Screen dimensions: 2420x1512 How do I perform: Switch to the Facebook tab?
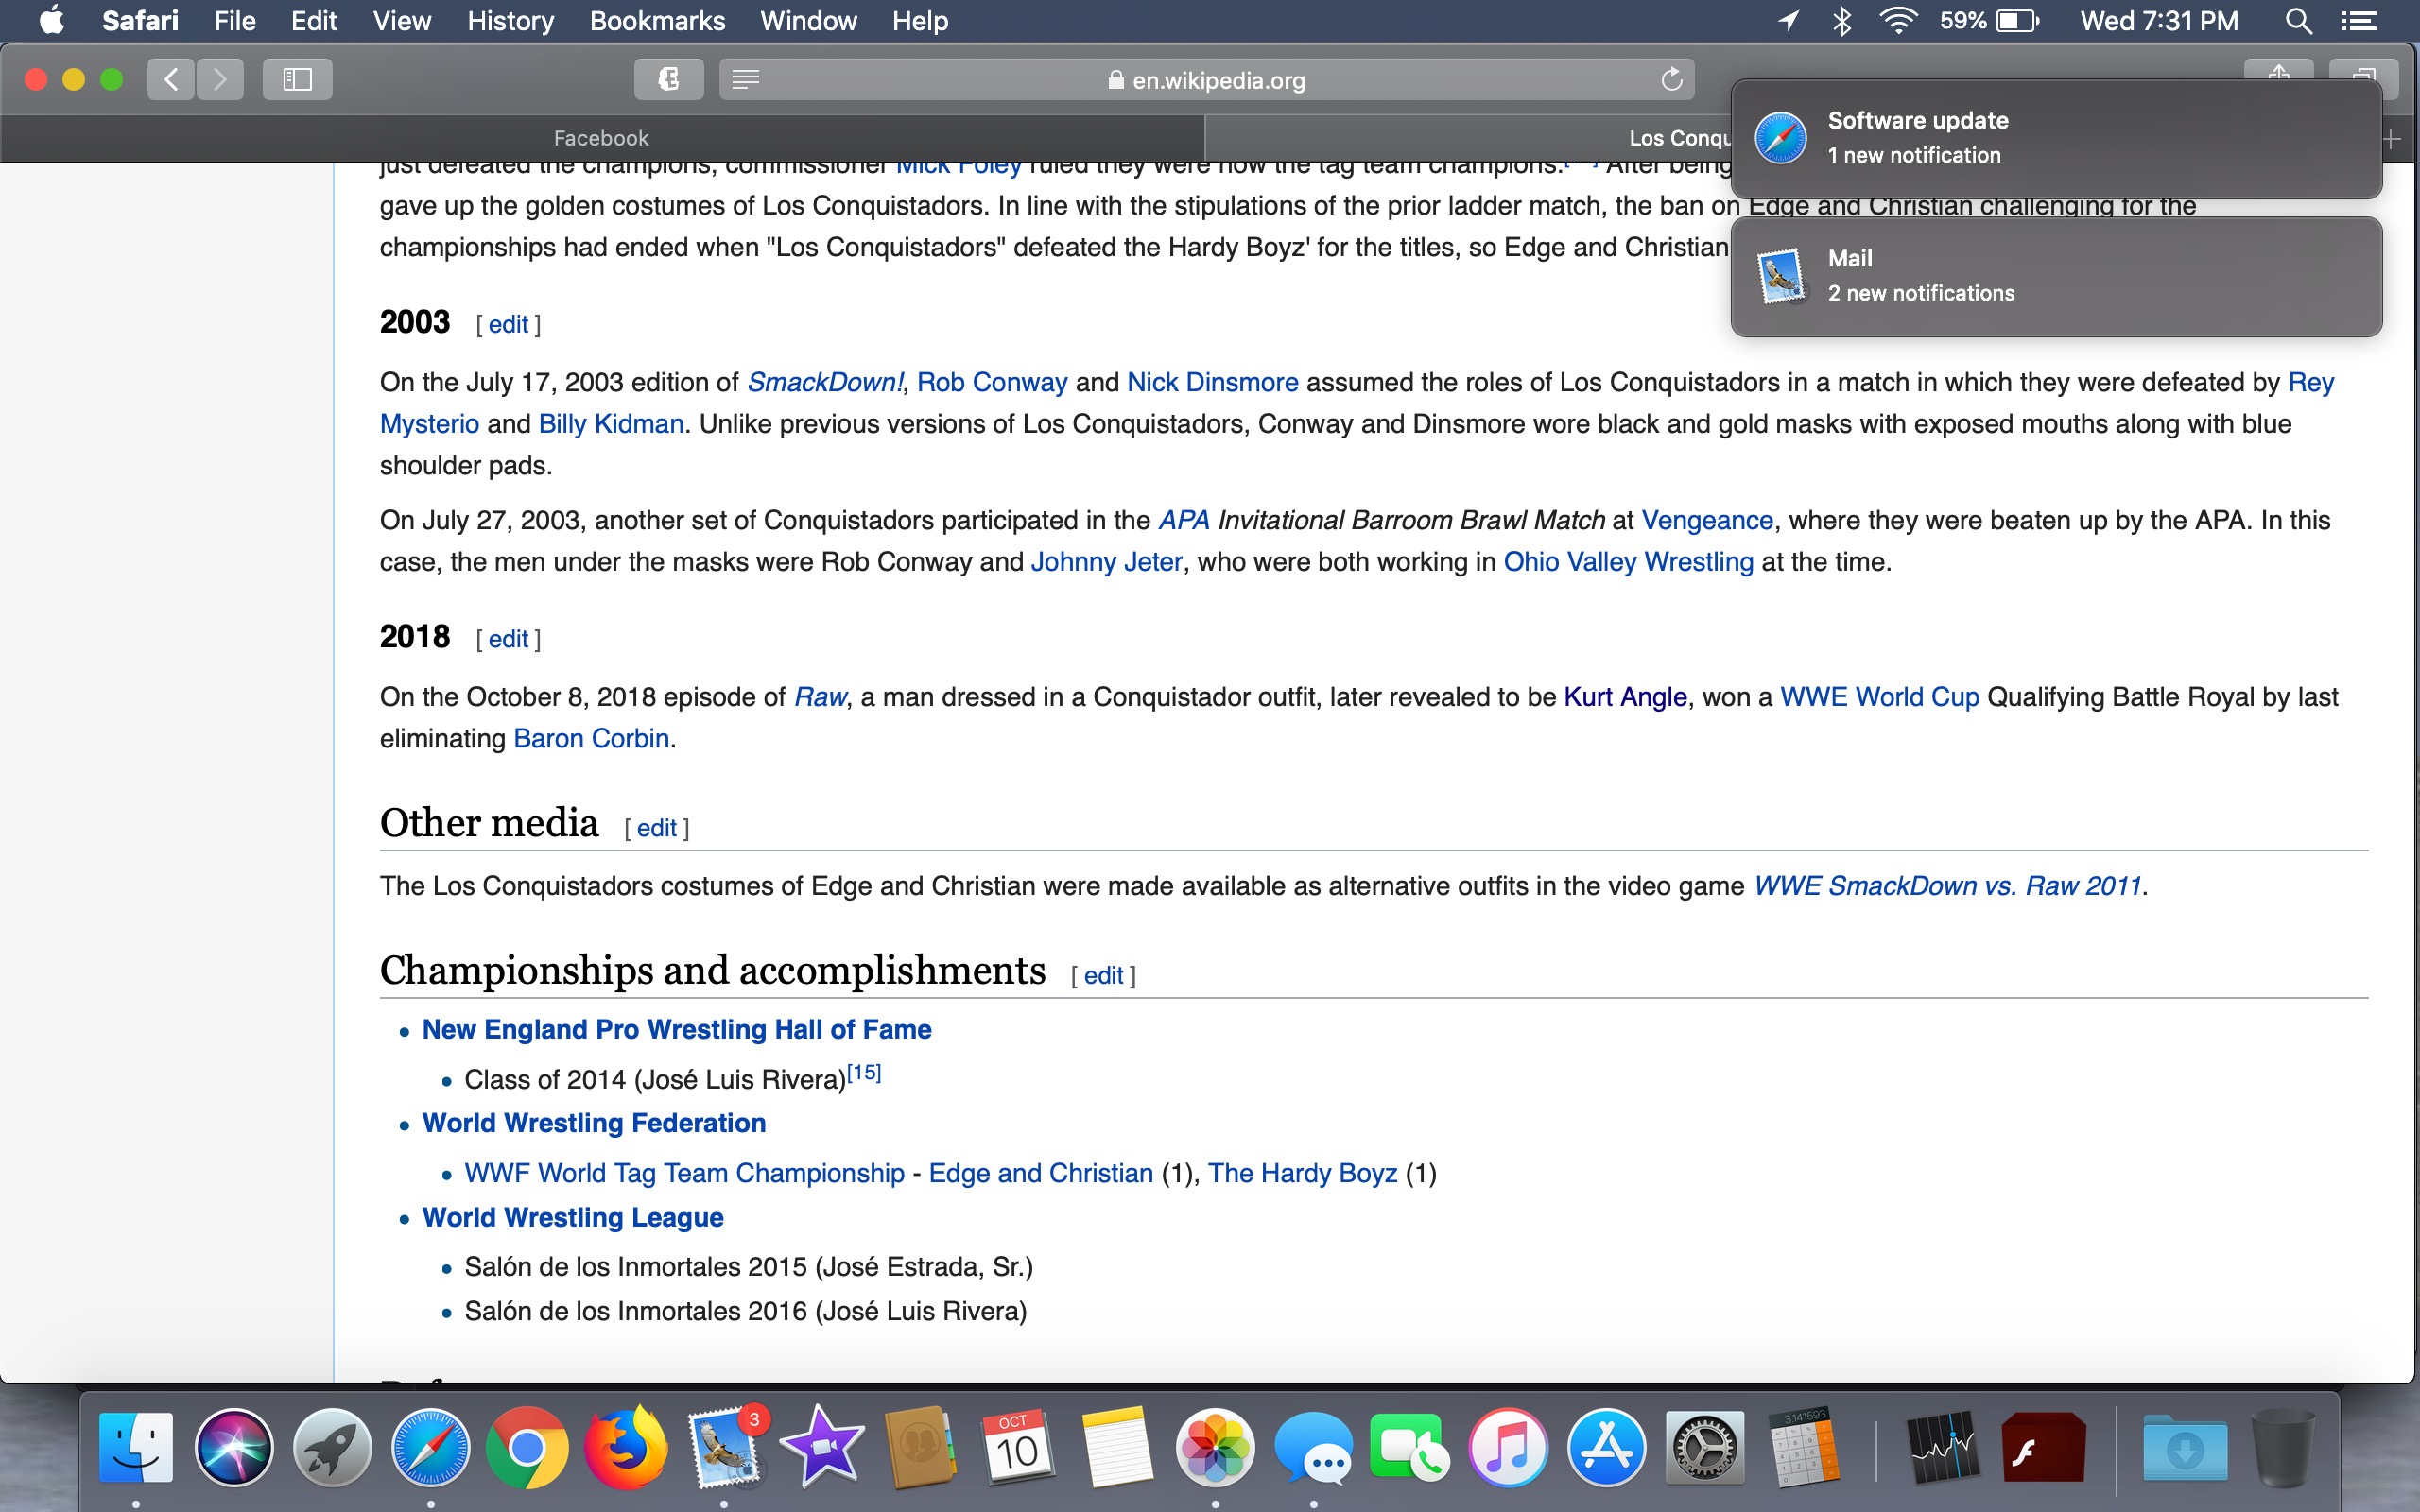point(601,138)
